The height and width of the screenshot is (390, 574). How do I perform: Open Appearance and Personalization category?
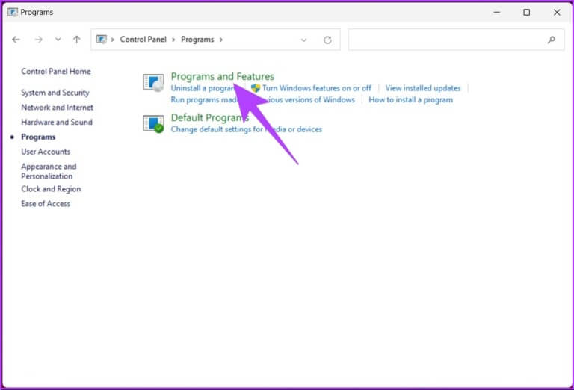tap(49, 171)
